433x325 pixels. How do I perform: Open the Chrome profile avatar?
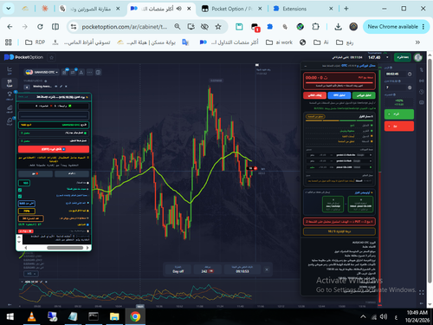[x=353, y=27]
